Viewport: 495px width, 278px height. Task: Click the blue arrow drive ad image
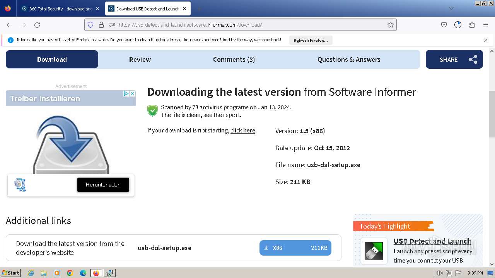click(71, 144)
